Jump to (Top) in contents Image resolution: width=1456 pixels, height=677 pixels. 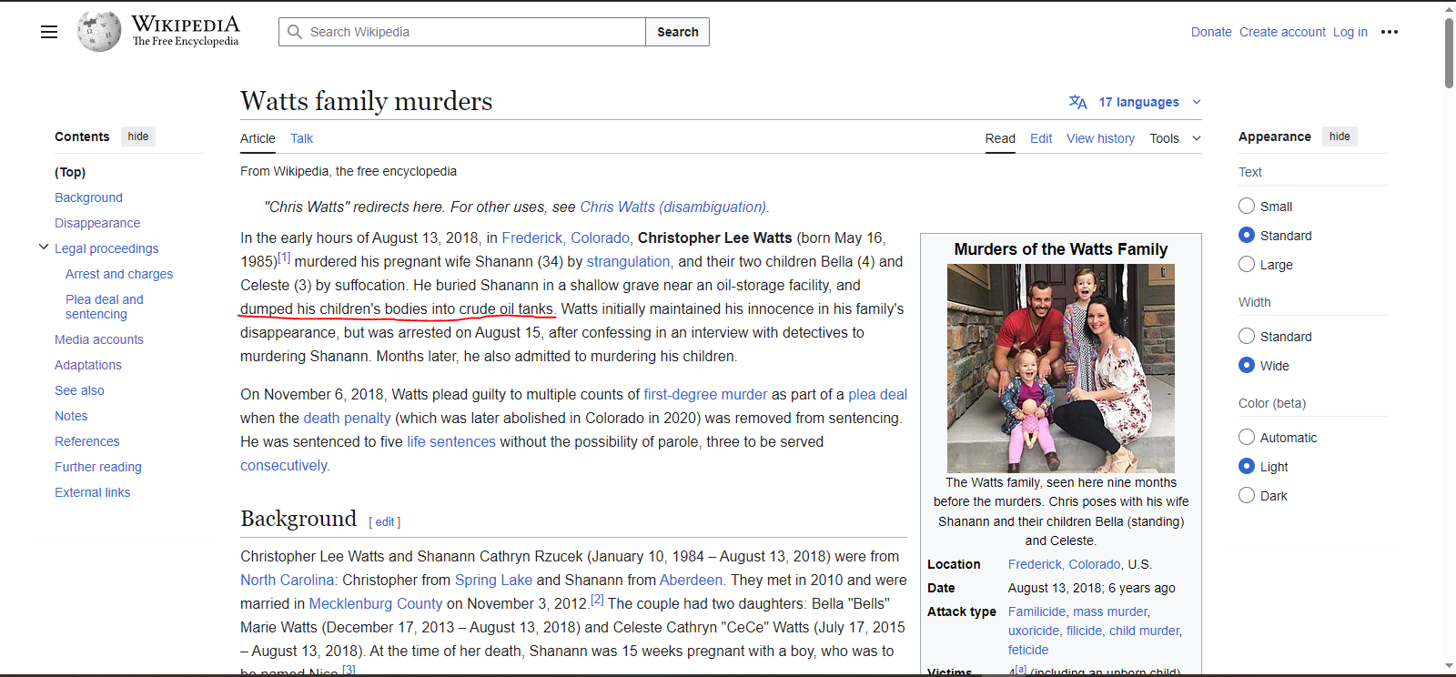tap(70, 172)
